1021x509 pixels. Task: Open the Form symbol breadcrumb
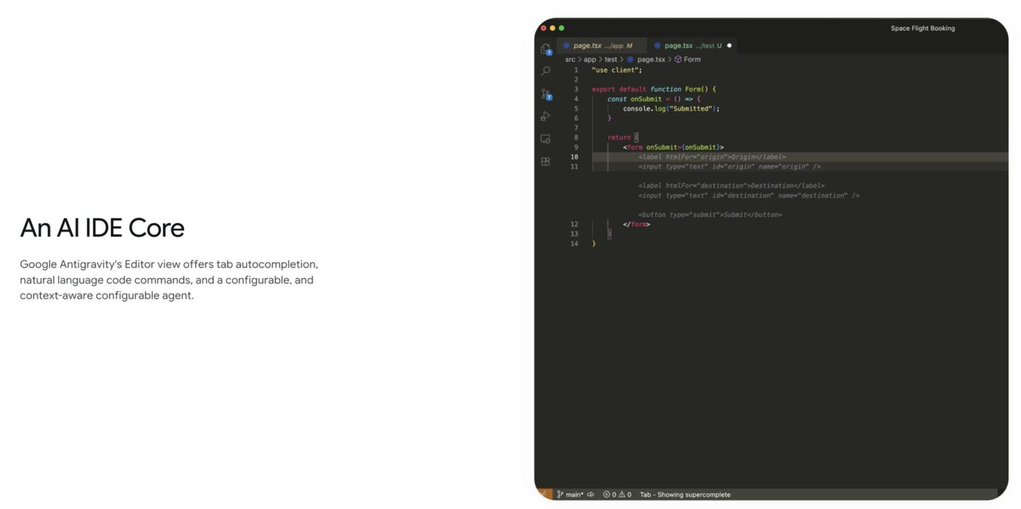click(691, 60)
